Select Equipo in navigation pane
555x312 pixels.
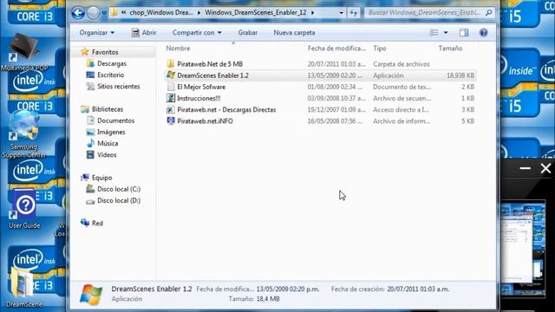101,178
